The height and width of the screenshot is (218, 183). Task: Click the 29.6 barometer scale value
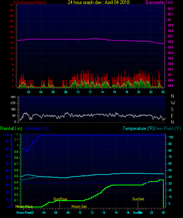[x=170, y=42]
